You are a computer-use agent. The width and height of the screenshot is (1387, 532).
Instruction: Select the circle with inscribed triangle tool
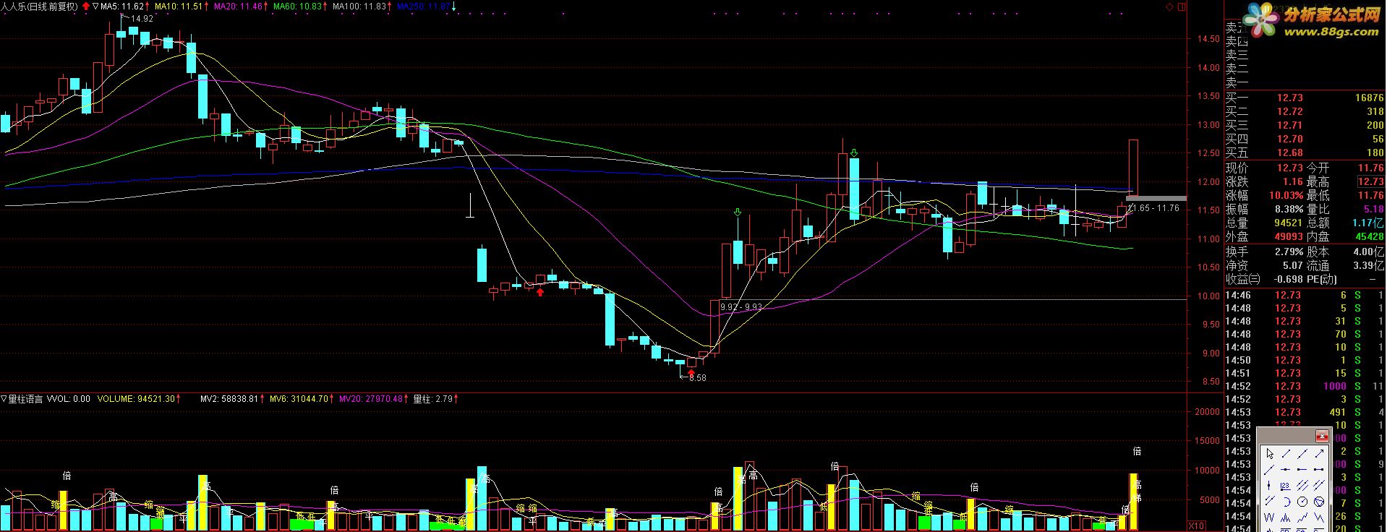point(1319,502)
